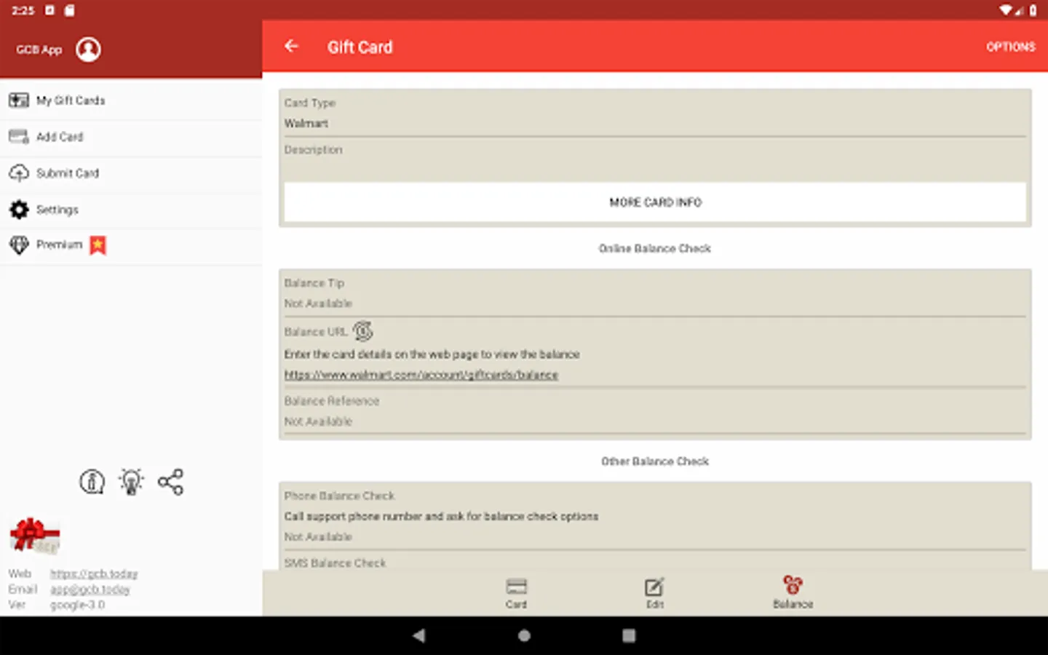
Task: Click the Premium star badge
Action: point(98,245)
